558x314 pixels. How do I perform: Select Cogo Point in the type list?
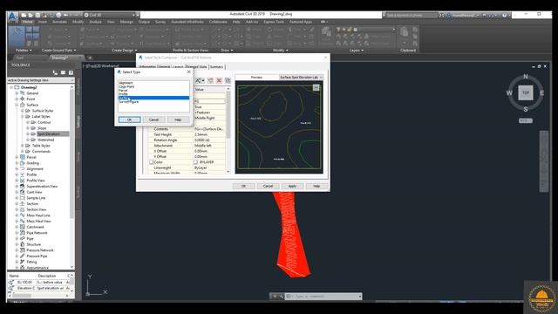tap(126, 86)
